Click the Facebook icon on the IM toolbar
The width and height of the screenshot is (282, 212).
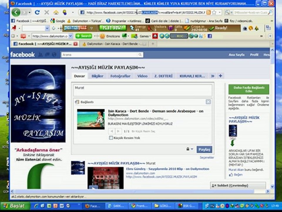coord(210,36)
